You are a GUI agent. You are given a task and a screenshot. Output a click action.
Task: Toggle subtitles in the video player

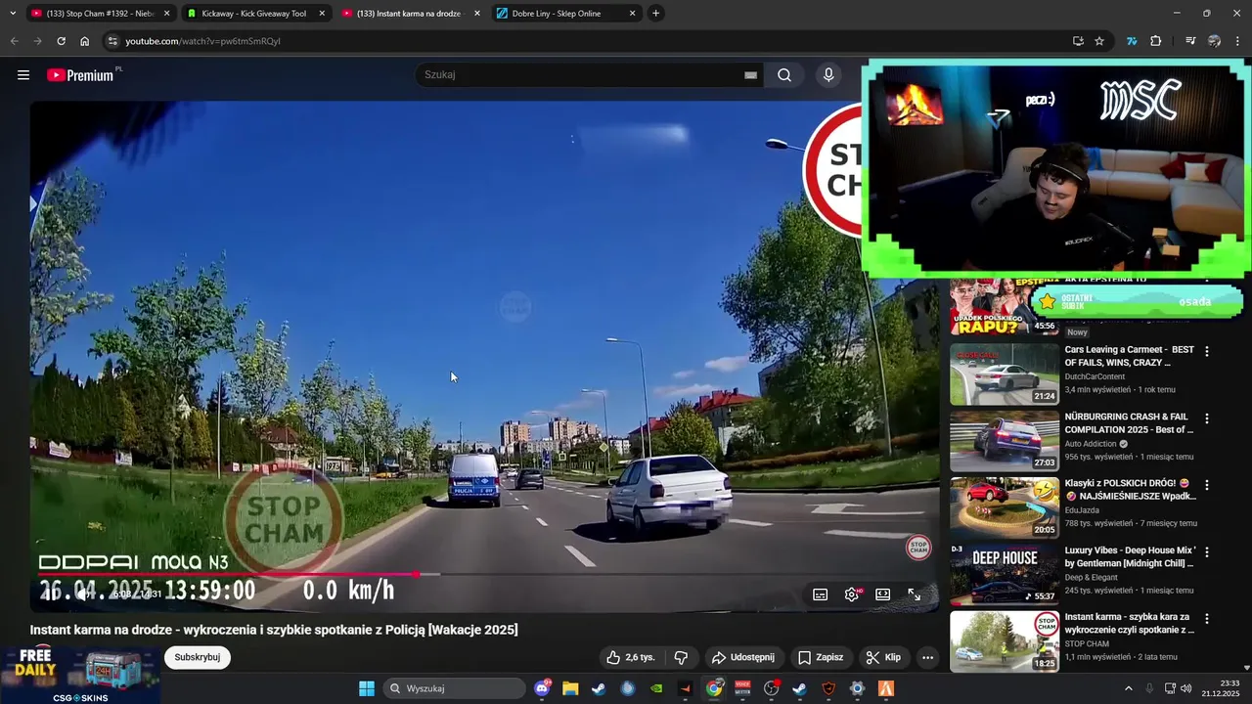(821, 594)
